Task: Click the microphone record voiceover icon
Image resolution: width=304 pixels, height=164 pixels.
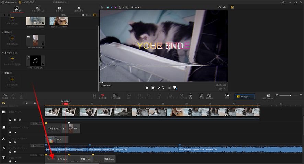Action: coord(190,95)
